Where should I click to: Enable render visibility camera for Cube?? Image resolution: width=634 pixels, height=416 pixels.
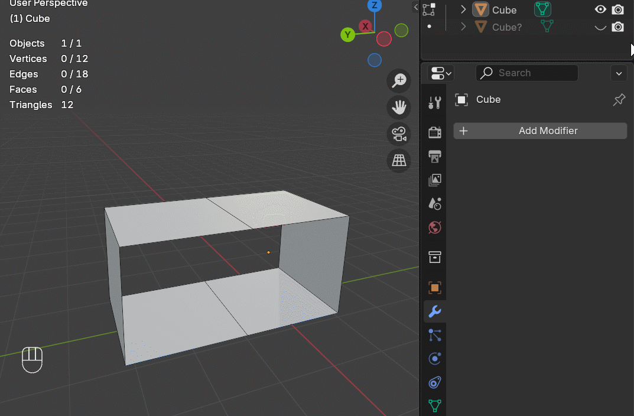point(618,27)
